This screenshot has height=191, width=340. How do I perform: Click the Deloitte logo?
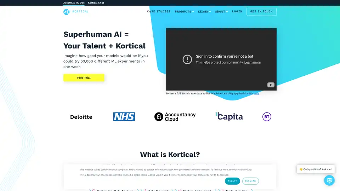81,117
